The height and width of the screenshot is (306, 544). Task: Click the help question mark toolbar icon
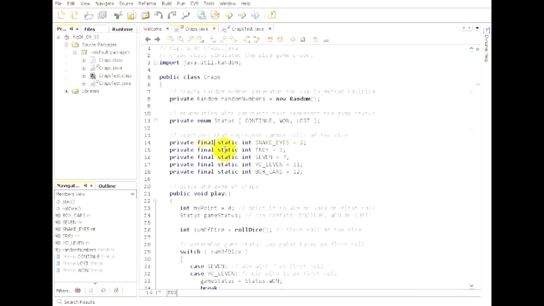click(x=272, y=15)
